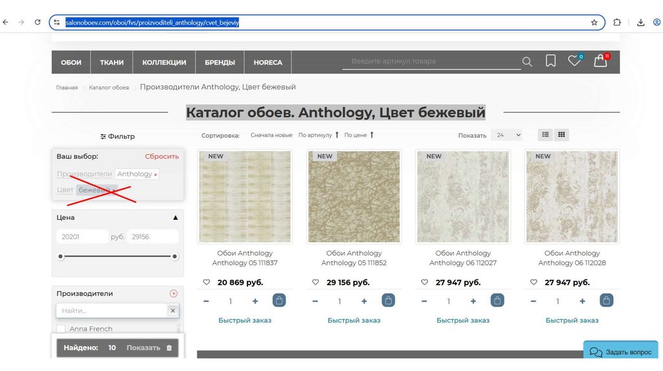Add Anthology 05 111852 to cart
This screenshot has width=663, height=371.
click(388, 301)
